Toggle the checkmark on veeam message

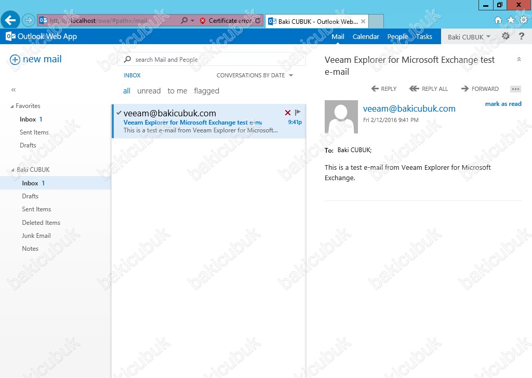(x=119, y=113)
